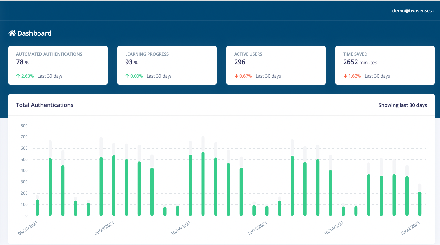
Task: Click the 93 % value
Action: tap(132, 62)
